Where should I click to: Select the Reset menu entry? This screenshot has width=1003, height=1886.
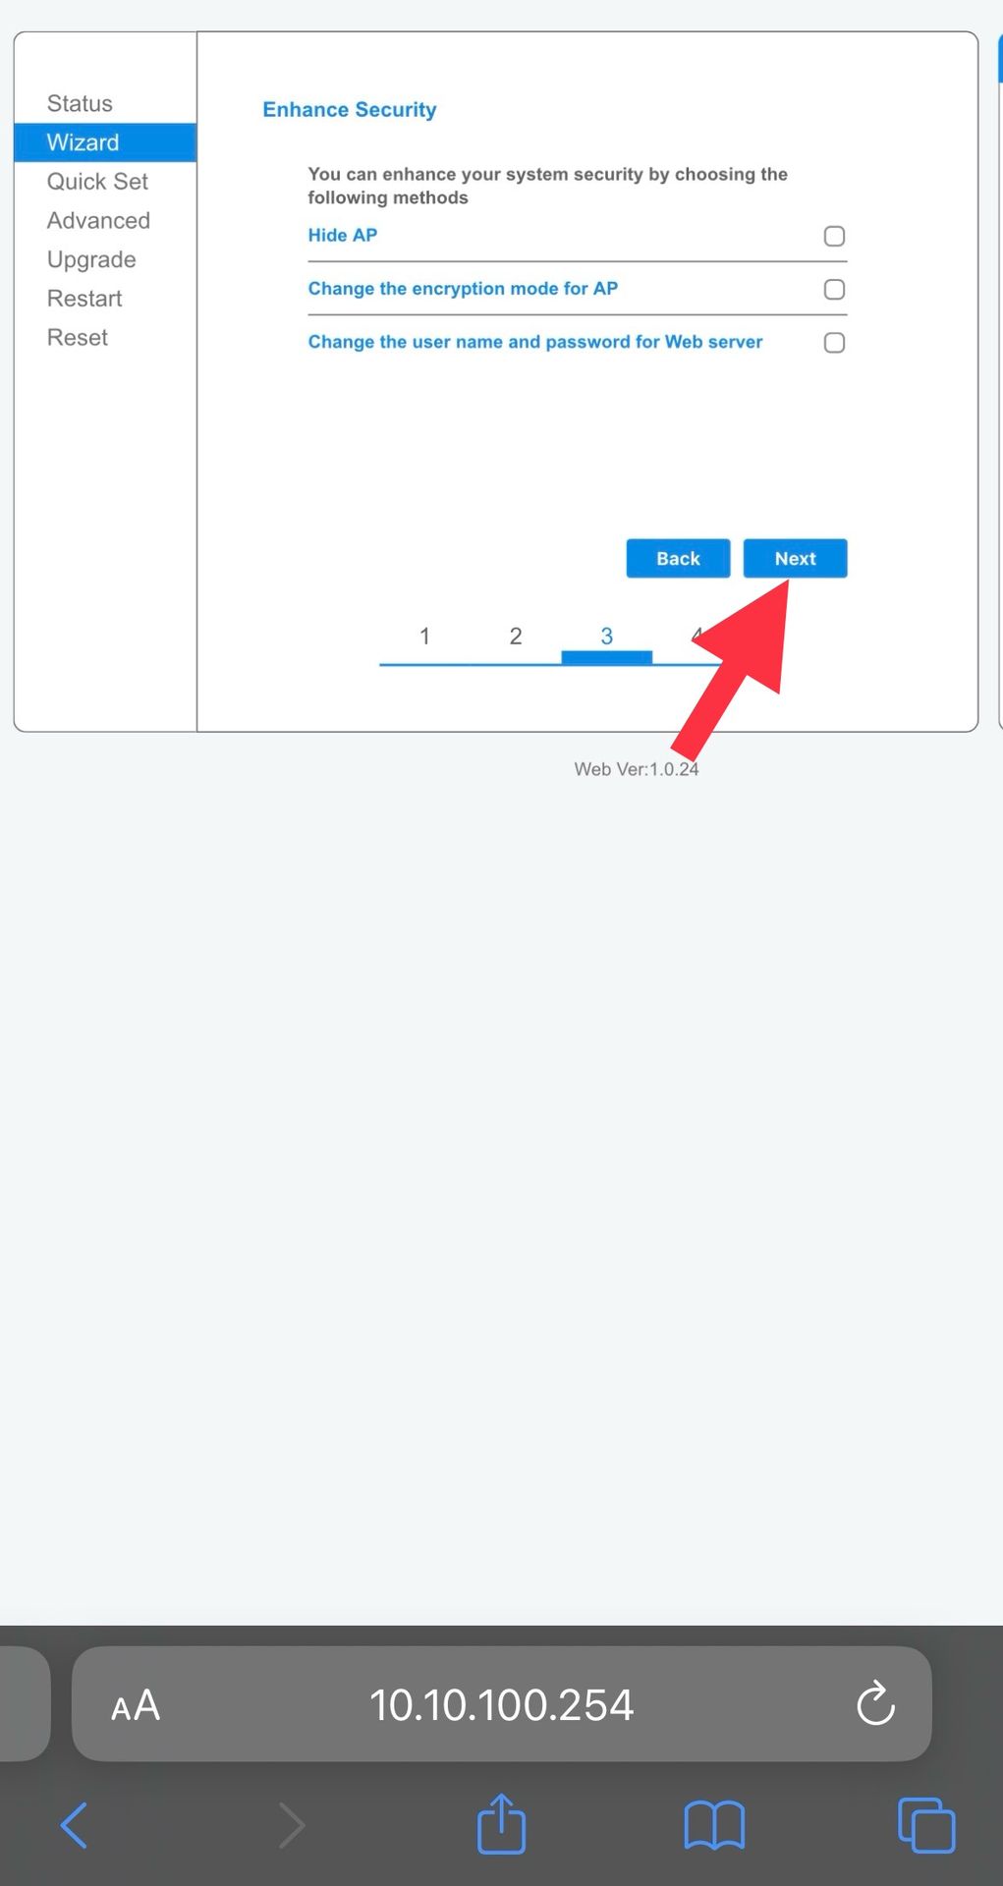[x=78, y=337]
